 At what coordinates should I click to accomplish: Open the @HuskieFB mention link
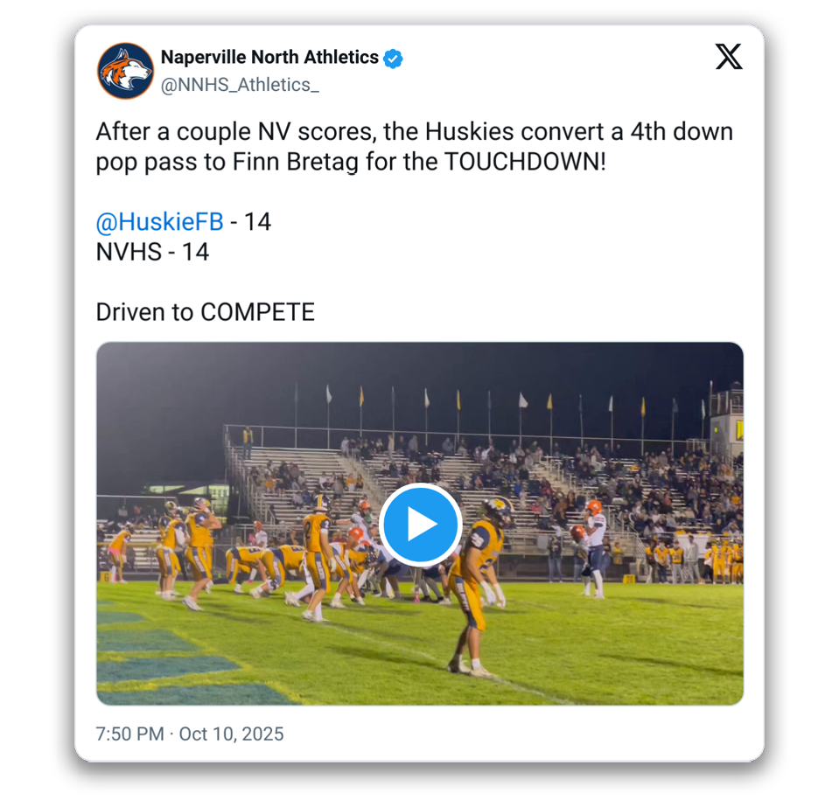pos(159,222)
